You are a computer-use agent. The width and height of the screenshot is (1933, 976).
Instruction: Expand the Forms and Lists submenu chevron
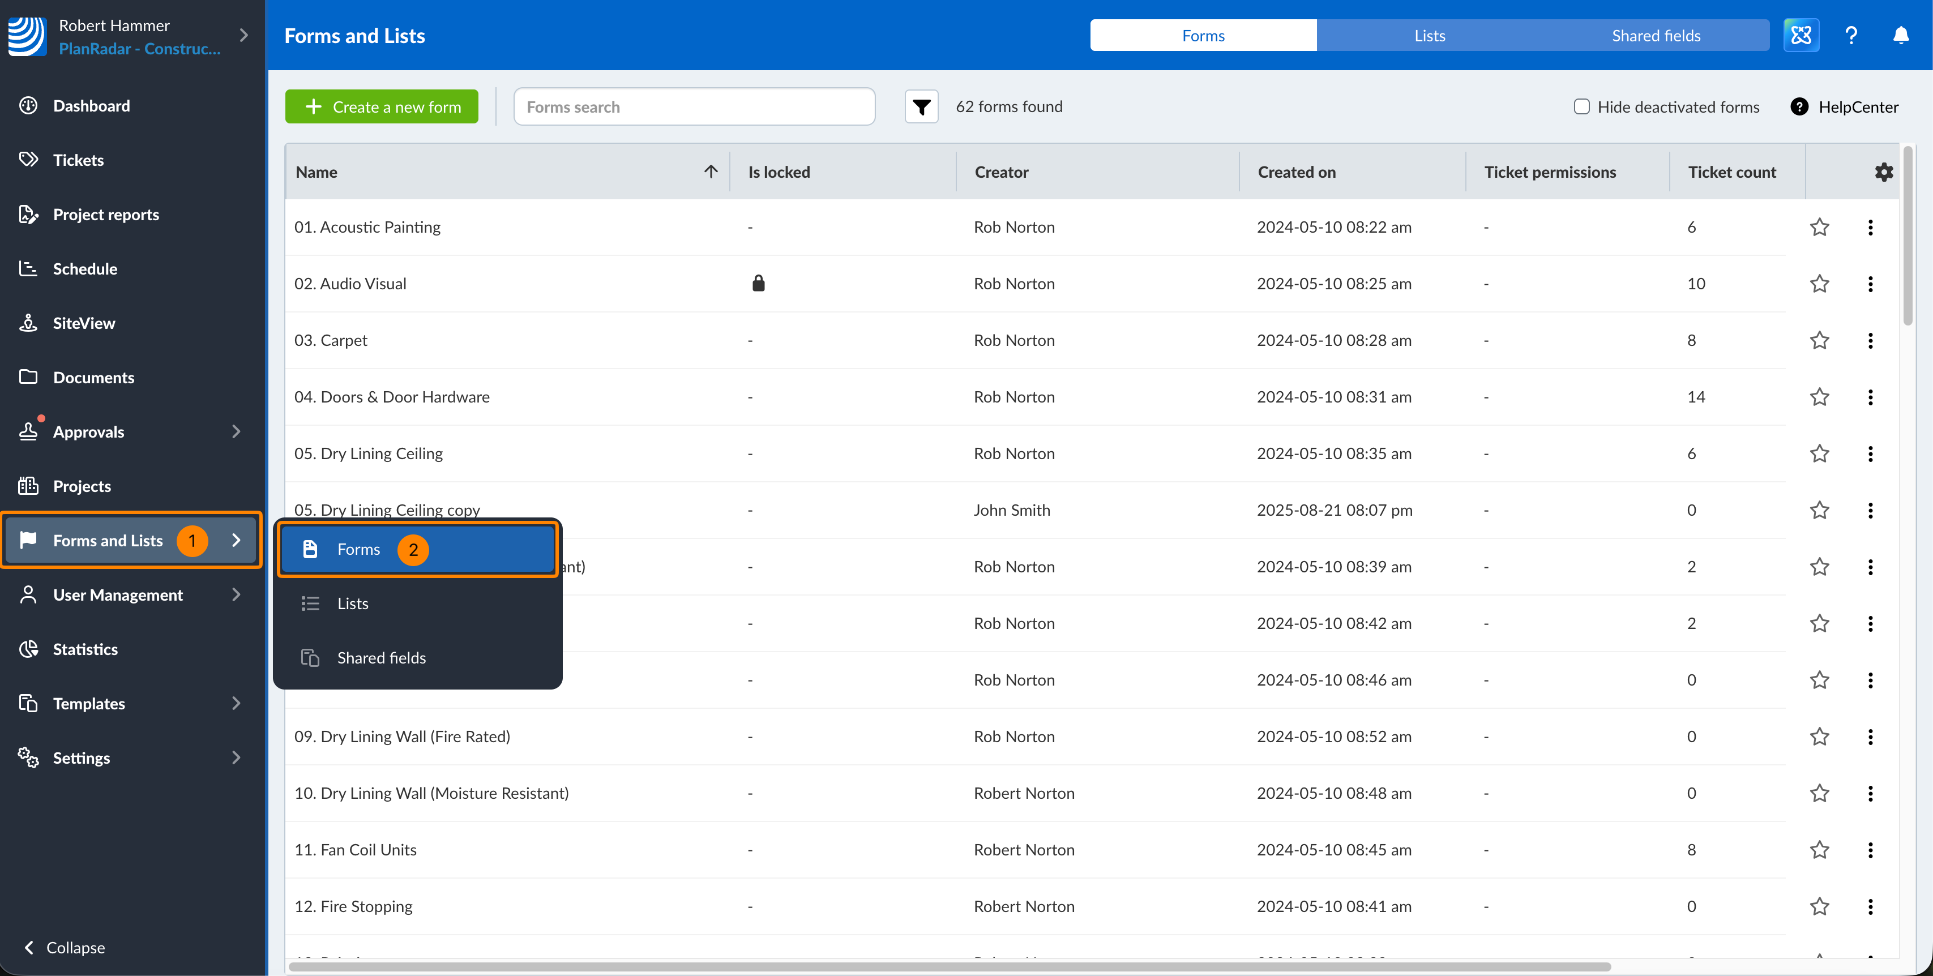(236, 540)
